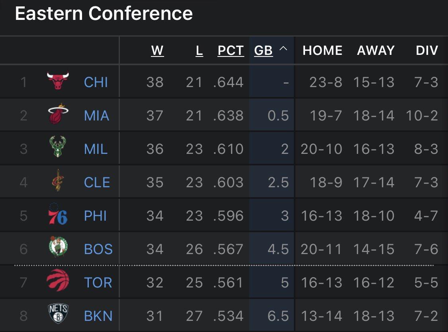Open the CHI team link

pyautogui.click(x=96, y=82)
